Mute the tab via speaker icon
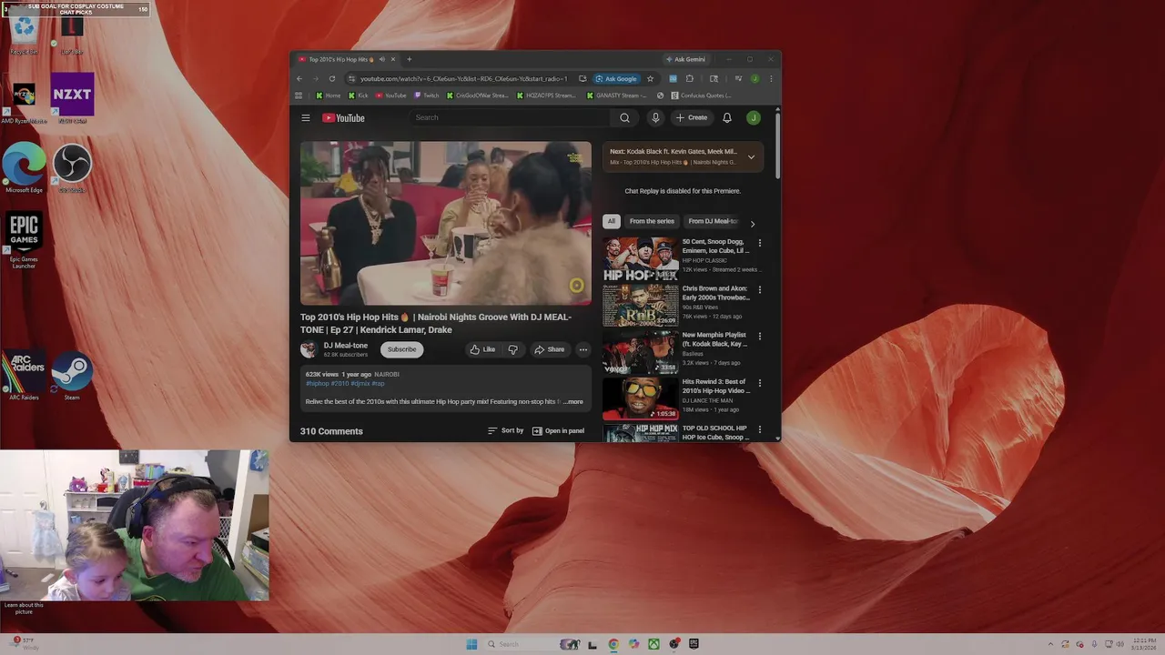 pyautogui.click(x=382, y=59)
